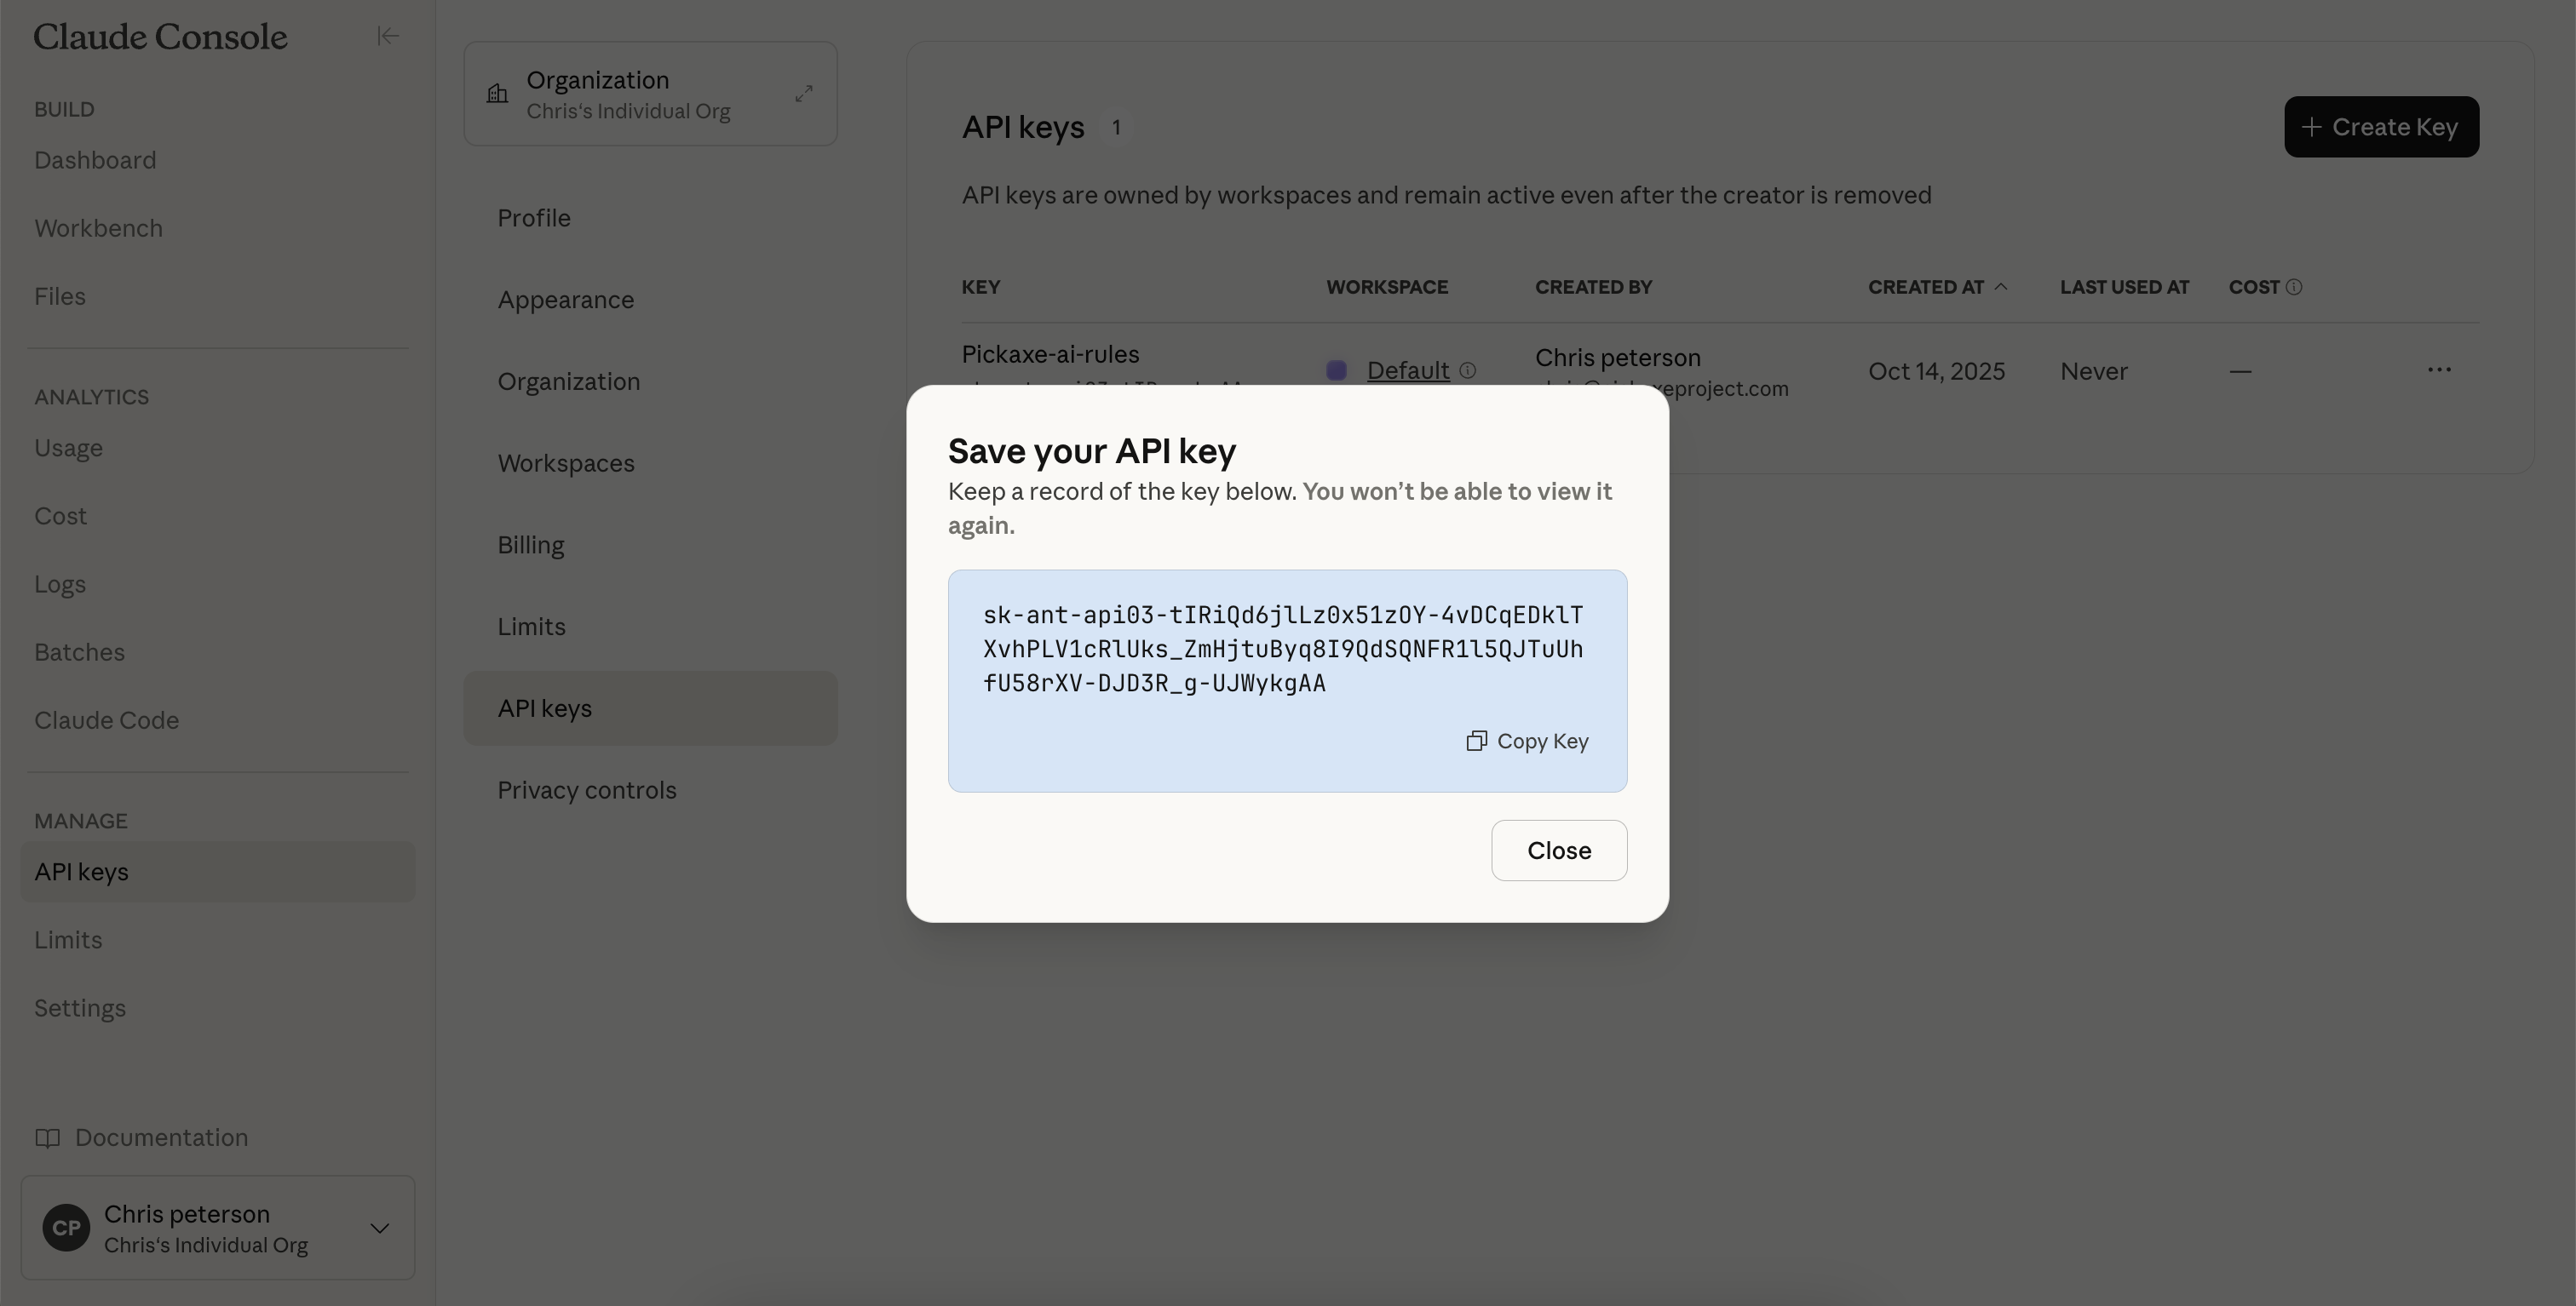
Task: Open the Default workspace link
Action: tap(1407, 370)
